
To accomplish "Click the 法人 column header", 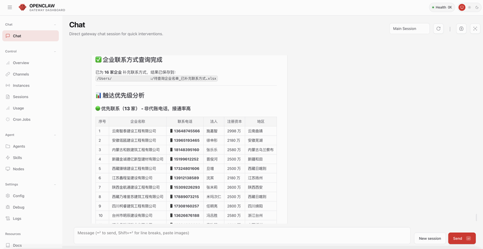I will coord(214,121).
